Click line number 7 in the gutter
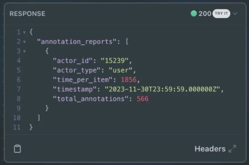 pyautogui.click(x=18, y=89)
